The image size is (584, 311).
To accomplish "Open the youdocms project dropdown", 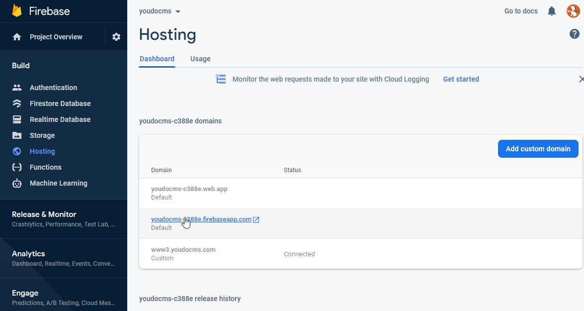I will click(159, 10).
